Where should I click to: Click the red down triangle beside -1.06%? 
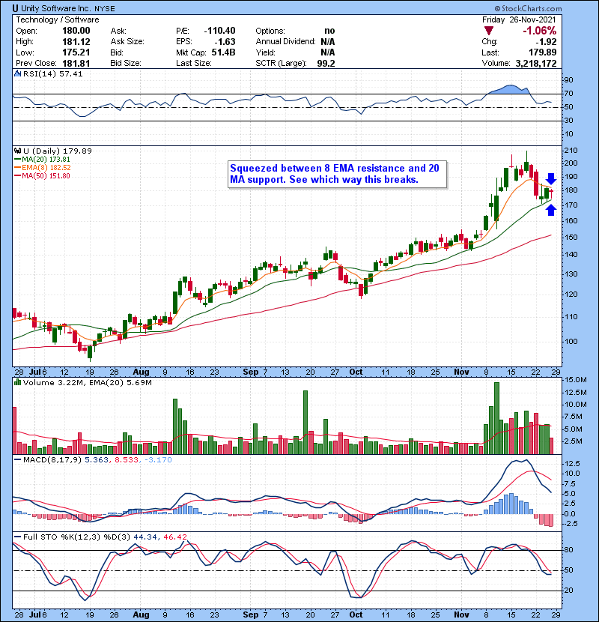[x=489, y=31]
